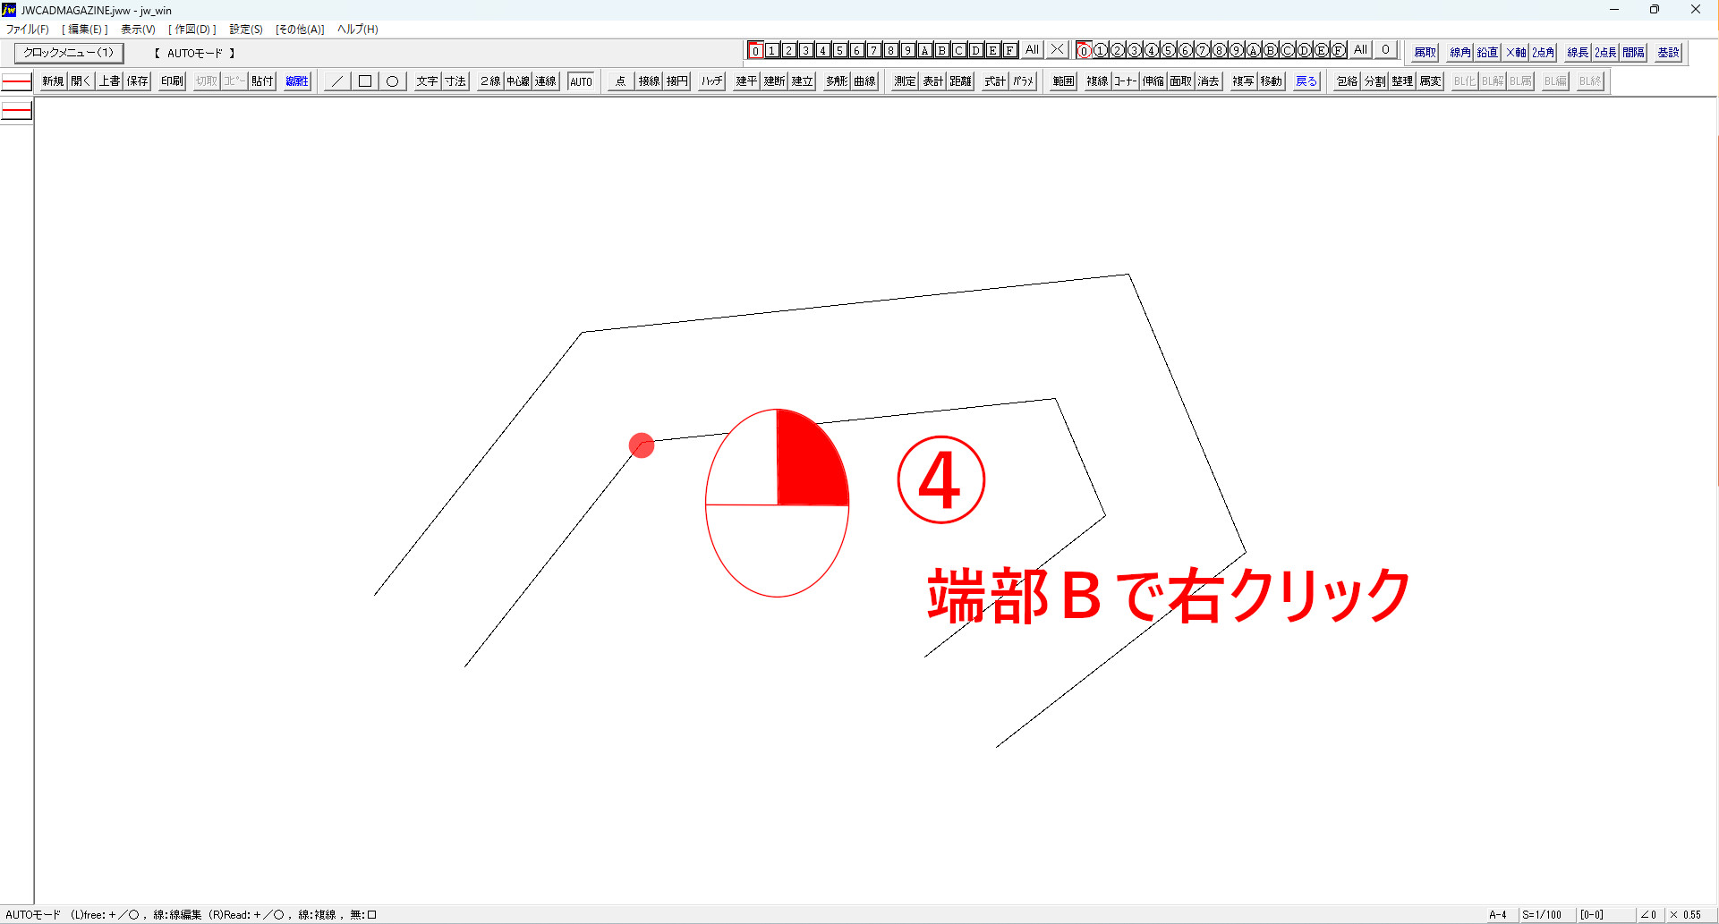The height and width of the screenshot is (924, 1719).
Task: Click the 文字 text tool
Action: (427, 81)
